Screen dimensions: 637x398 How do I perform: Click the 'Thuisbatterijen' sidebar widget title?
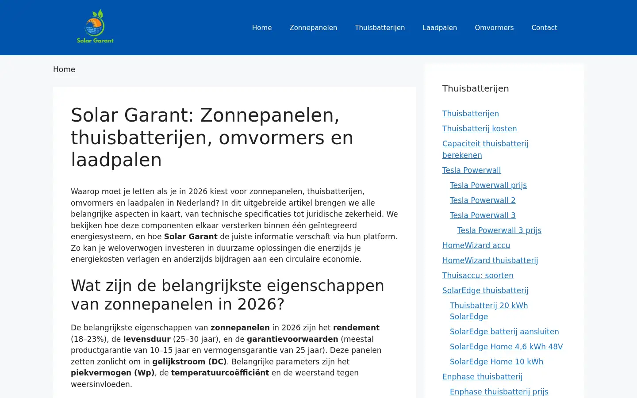pos(476,88)
